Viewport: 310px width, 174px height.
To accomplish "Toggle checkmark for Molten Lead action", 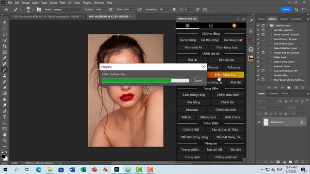I will [x=258, y=57].
